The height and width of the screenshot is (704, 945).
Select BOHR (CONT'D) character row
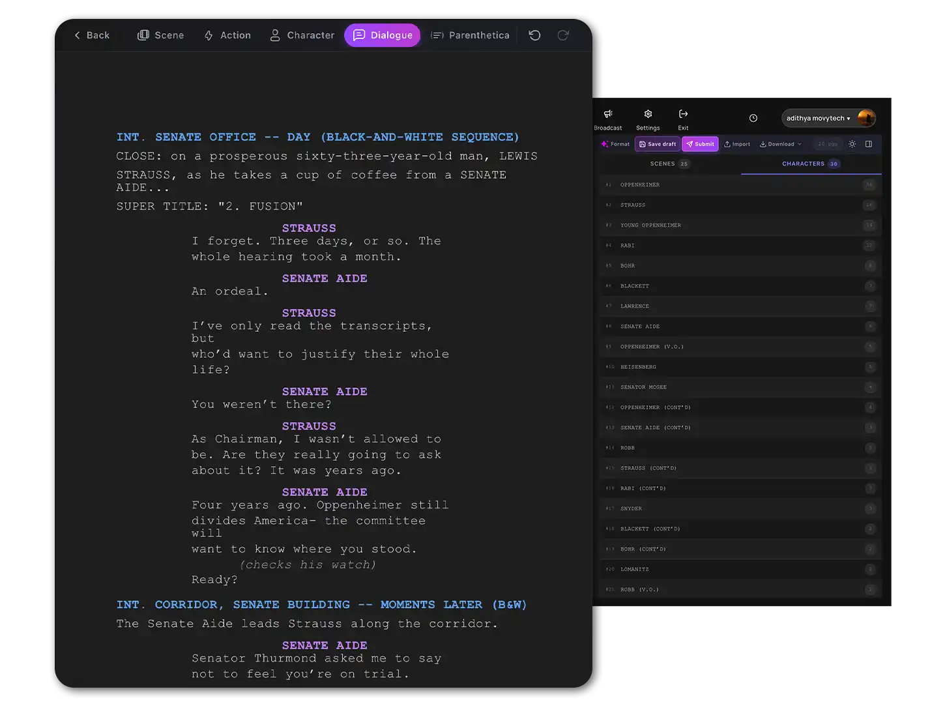pyautogui.click(x=740, y=549)
